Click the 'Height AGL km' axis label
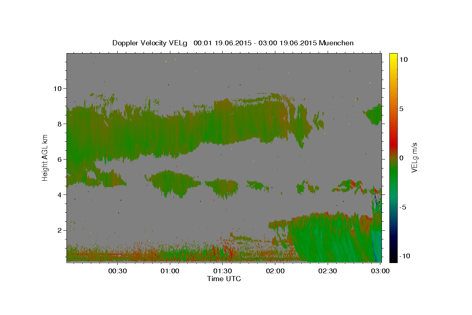The width and height of the screenshot is (472, 315). point(45,157)
